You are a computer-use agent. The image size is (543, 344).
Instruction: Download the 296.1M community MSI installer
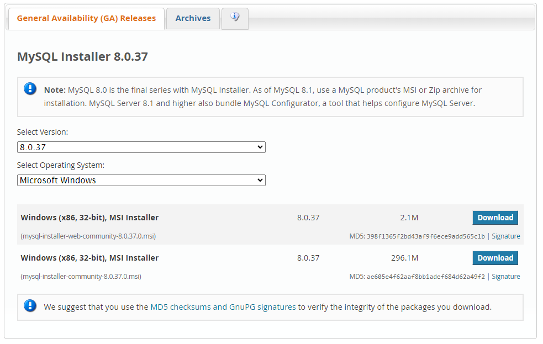pos(495,258)
